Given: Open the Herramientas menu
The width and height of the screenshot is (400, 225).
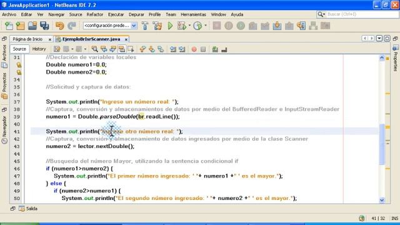Looking at the screenshot, I should tap(193, 14).
